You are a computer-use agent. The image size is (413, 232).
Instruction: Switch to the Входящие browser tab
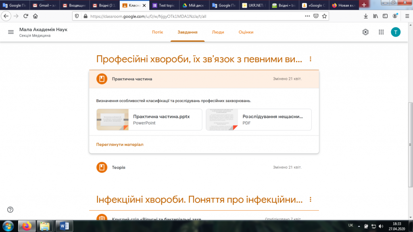[x=75, y=5]
